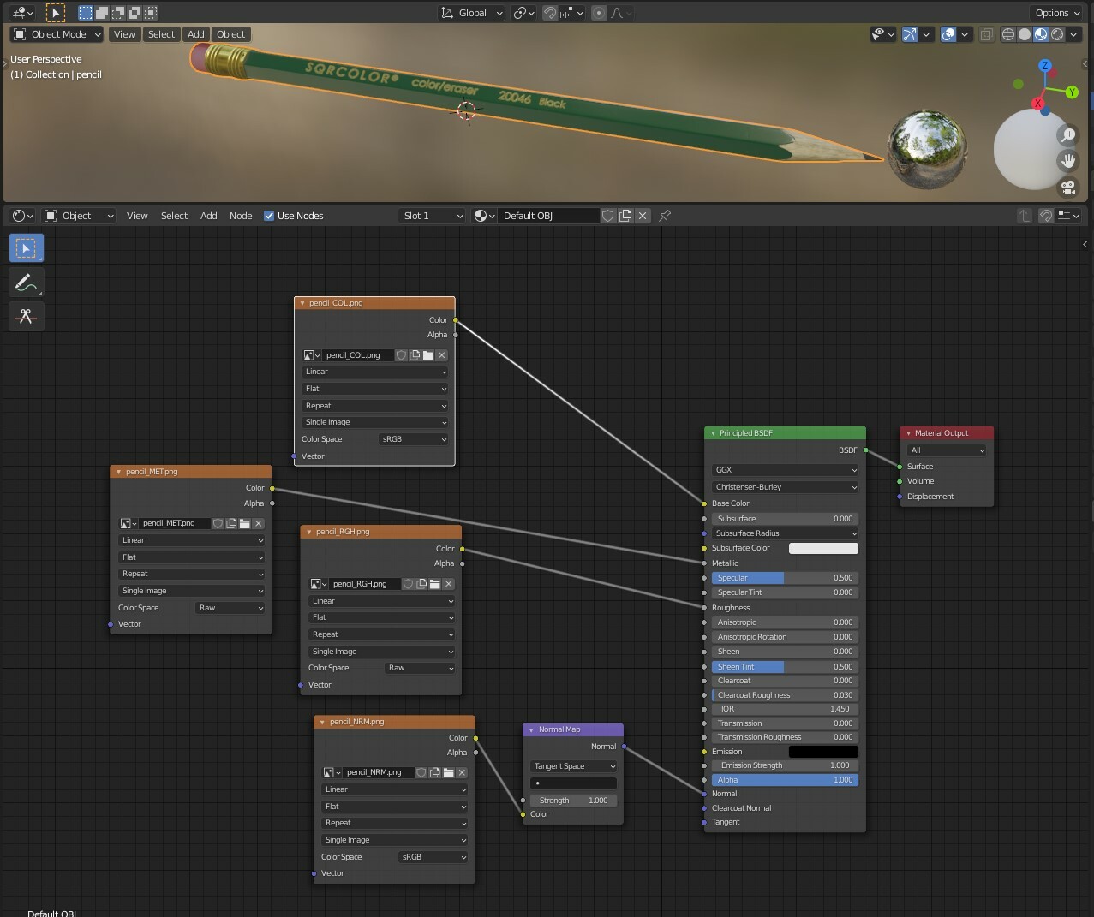Toggle X-ray display in viewport header
The height and width of the screenshot is (917, 1094).
click(986, 34)
